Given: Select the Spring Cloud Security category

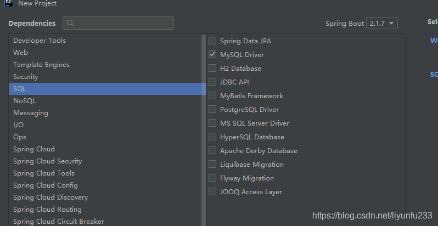Looking at the screenshot, I should pos(105,161).
